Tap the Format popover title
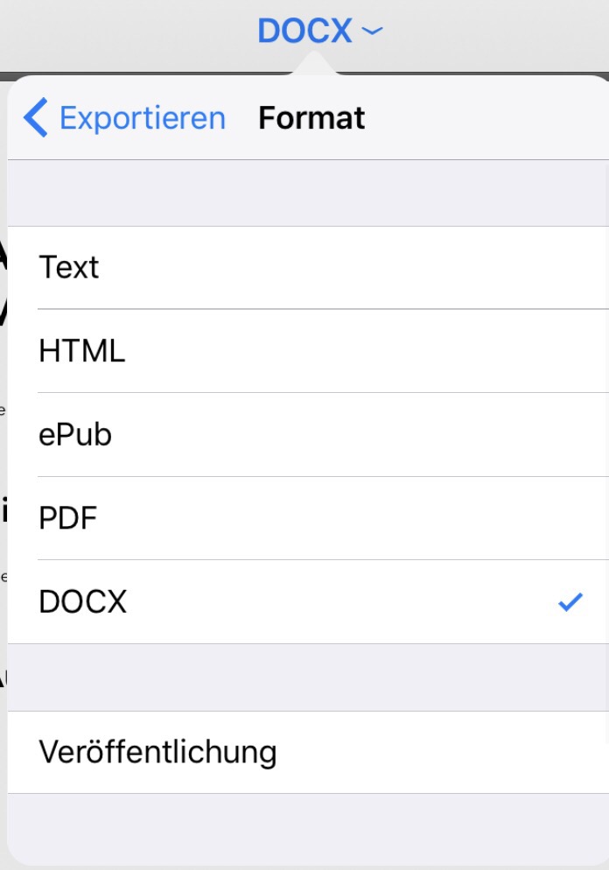This screenshot has width=609, height=870. (x=311, y=118)
